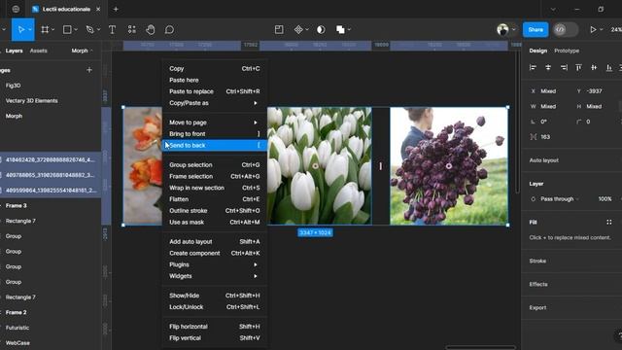Open the avatar multiplayer dropdown arrow
Image resolution: width=622 pixels, height=350 pixels.
click(514, 30)
